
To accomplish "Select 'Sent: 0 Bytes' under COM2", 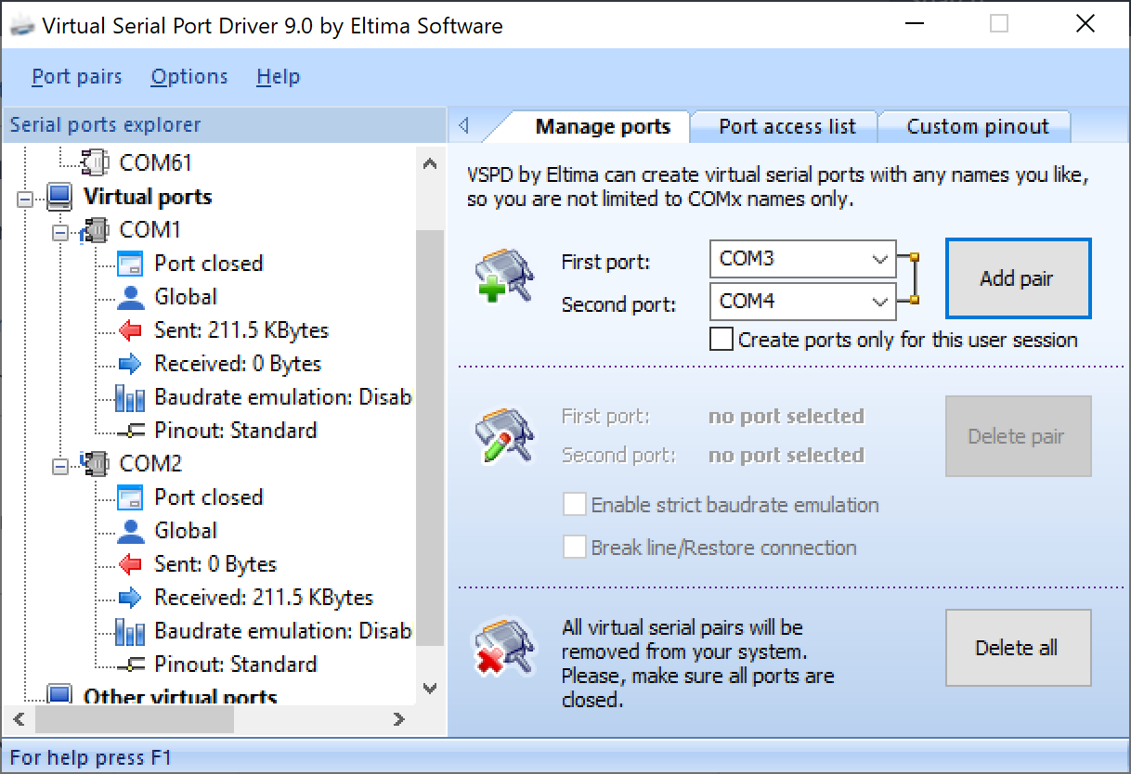I will 215,564.
